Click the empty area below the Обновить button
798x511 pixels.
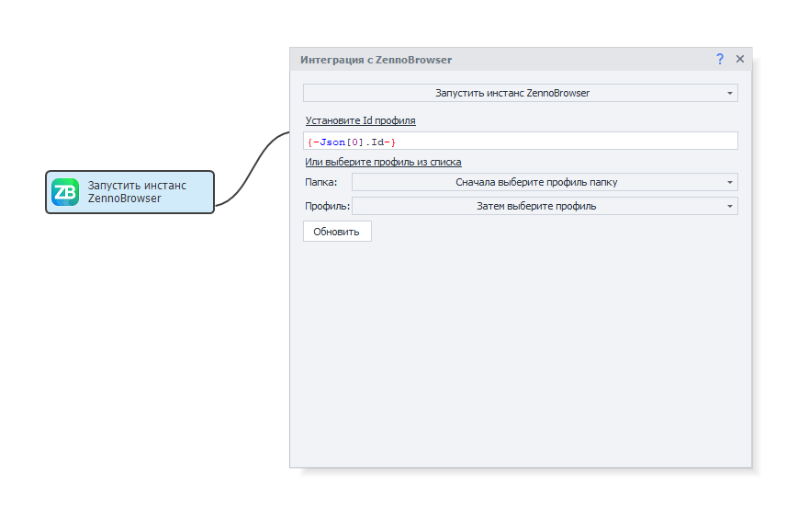point(520,349)
